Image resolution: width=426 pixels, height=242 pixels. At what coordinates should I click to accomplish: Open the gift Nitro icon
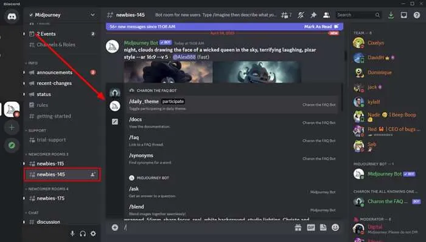click(x=298, y=227)
